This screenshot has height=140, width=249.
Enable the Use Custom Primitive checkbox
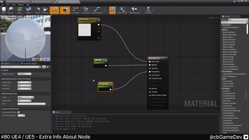coord(19,112)
